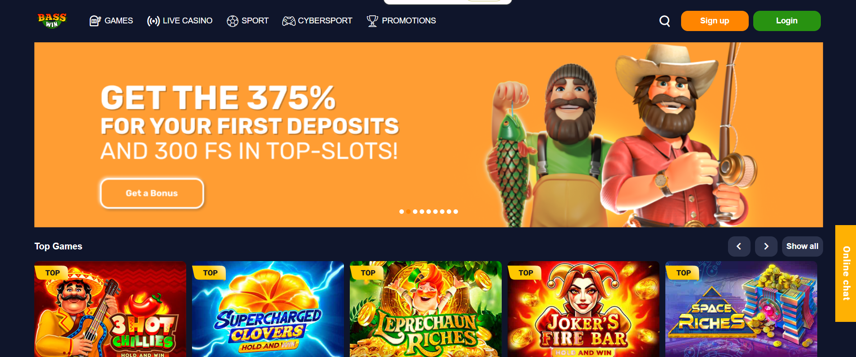This screenshot has height=357, width=856.
Task: Click the trophy Promotions icon
Action: [x=372, y=21]
